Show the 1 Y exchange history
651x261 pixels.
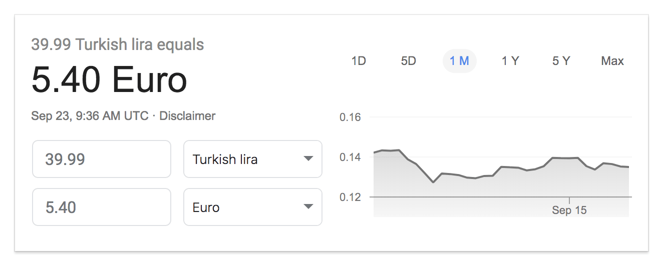[x=510, y=61]
